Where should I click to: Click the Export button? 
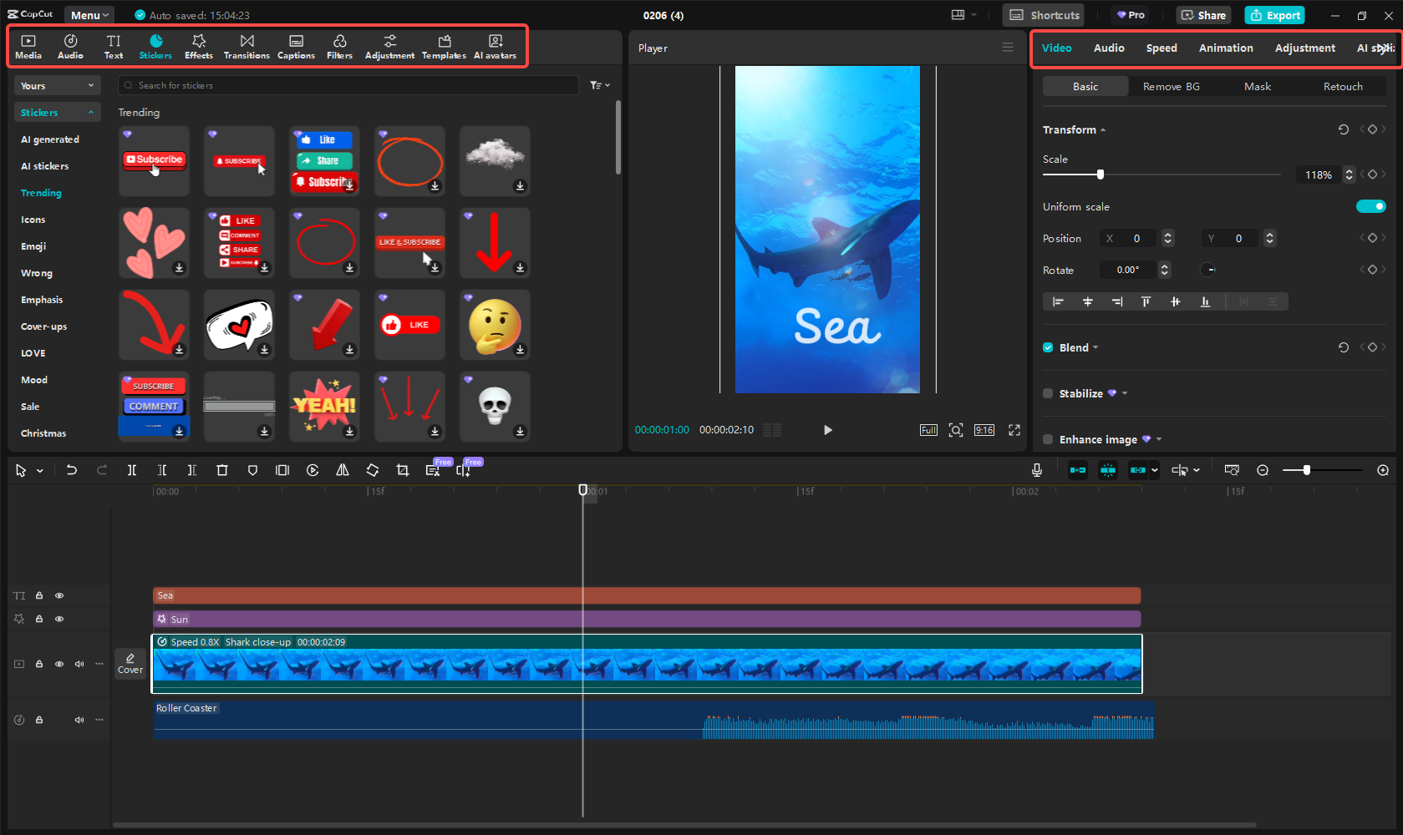point(1274,15)
